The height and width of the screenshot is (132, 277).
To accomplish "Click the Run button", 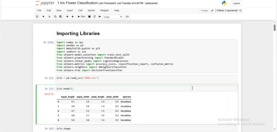I will point(82,17).
